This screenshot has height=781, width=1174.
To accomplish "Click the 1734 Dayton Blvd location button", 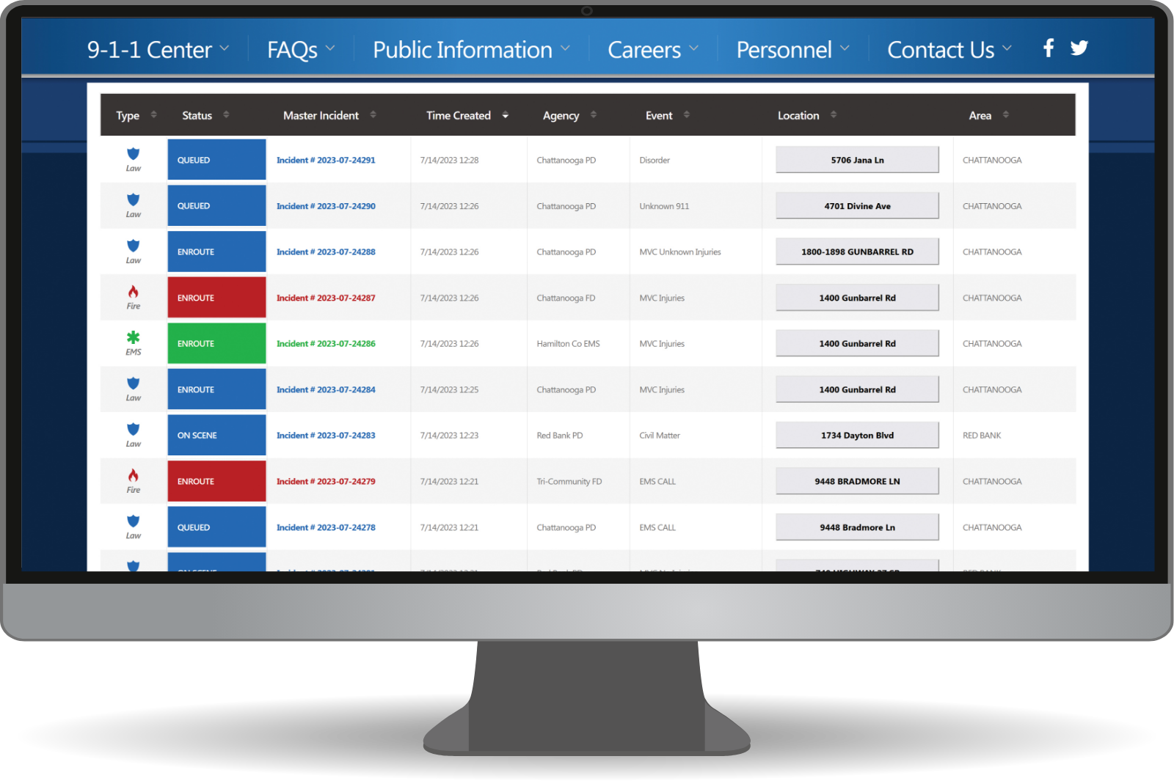I will tap(857, 435).
